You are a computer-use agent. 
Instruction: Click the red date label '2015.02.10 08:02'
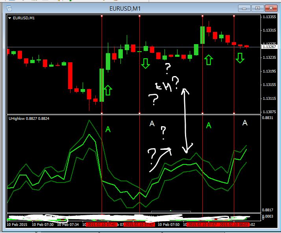(x=234, y=225)
